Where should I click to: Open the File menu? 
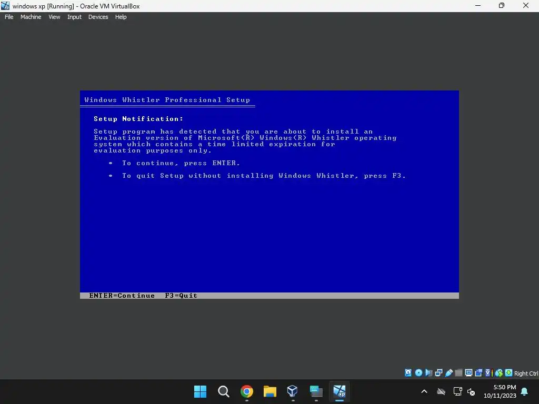(x=9, y=17)
